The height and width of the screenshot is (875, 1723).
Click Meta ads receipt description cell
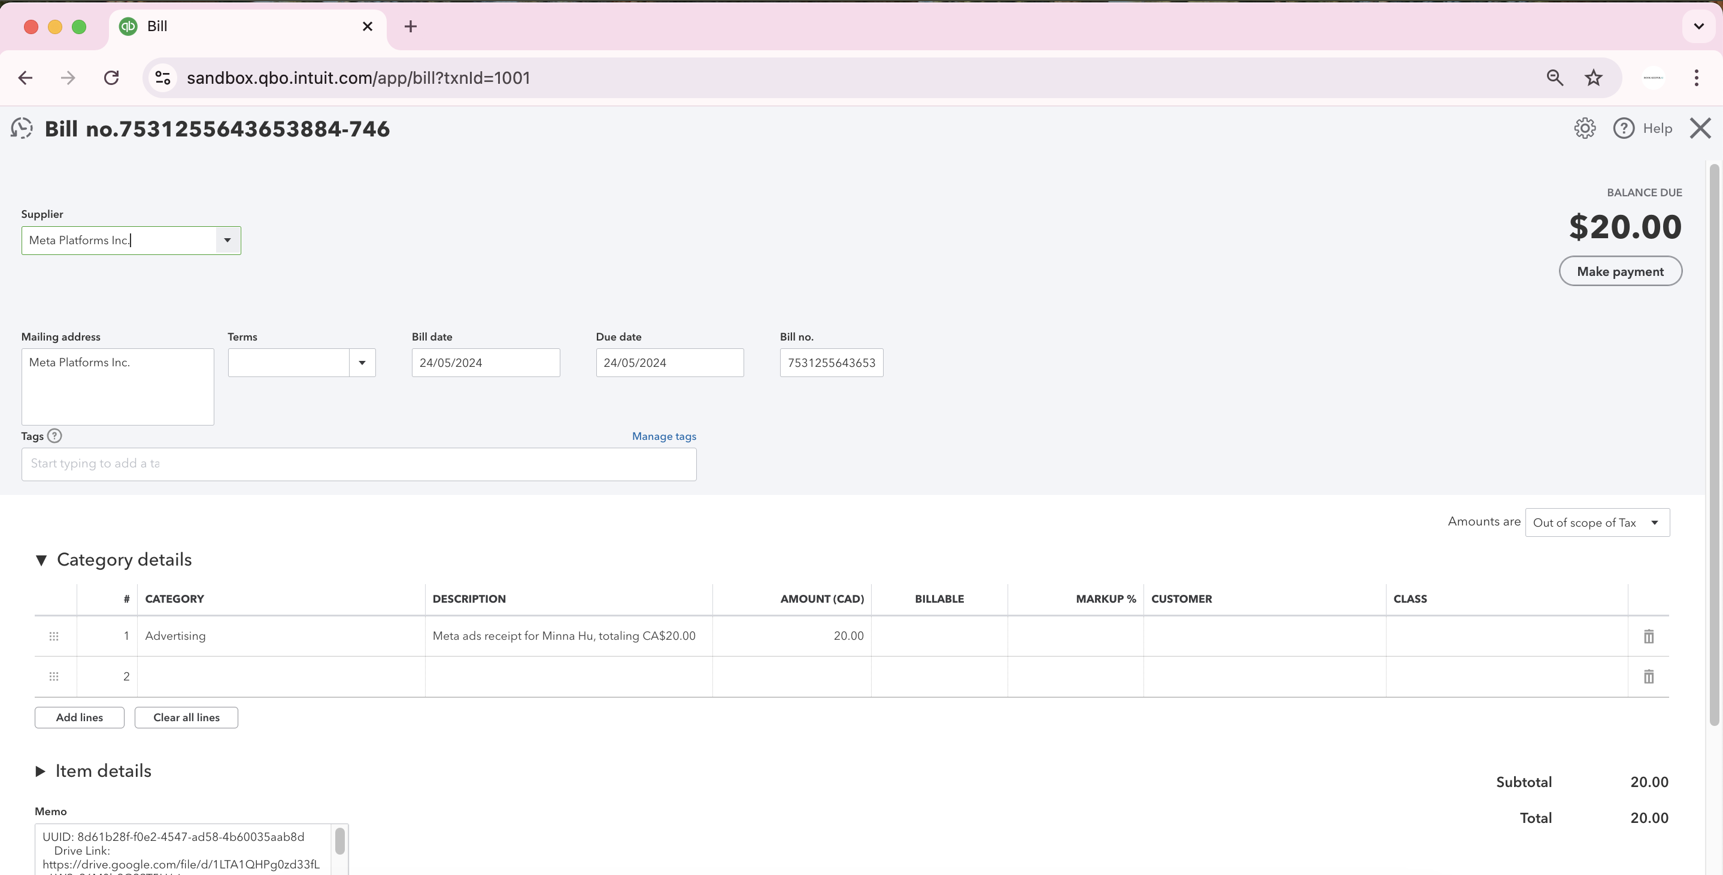pyautogui.click(x=569, y=636)
